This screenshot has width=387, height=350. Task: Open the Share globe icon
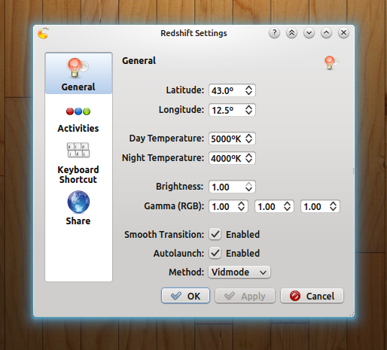pyautogui.click(x=78, y=202)
